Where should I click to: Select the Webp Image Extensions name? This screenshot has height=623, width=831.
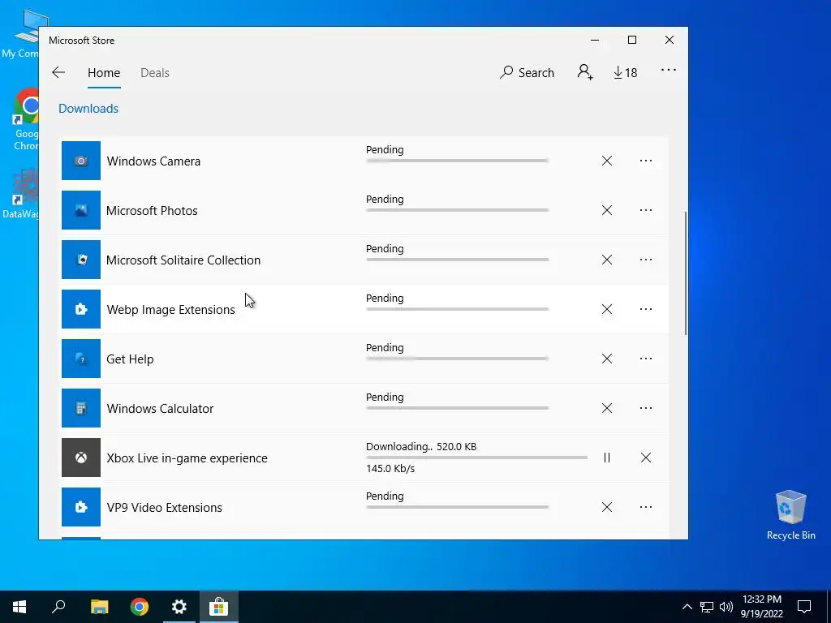click(x=170, y=309)
